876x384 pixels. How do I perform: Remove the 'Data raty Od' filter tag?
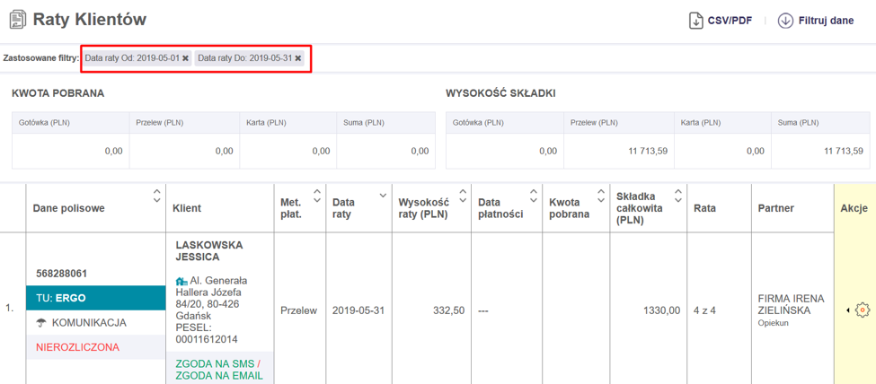[x=185, y=58]
